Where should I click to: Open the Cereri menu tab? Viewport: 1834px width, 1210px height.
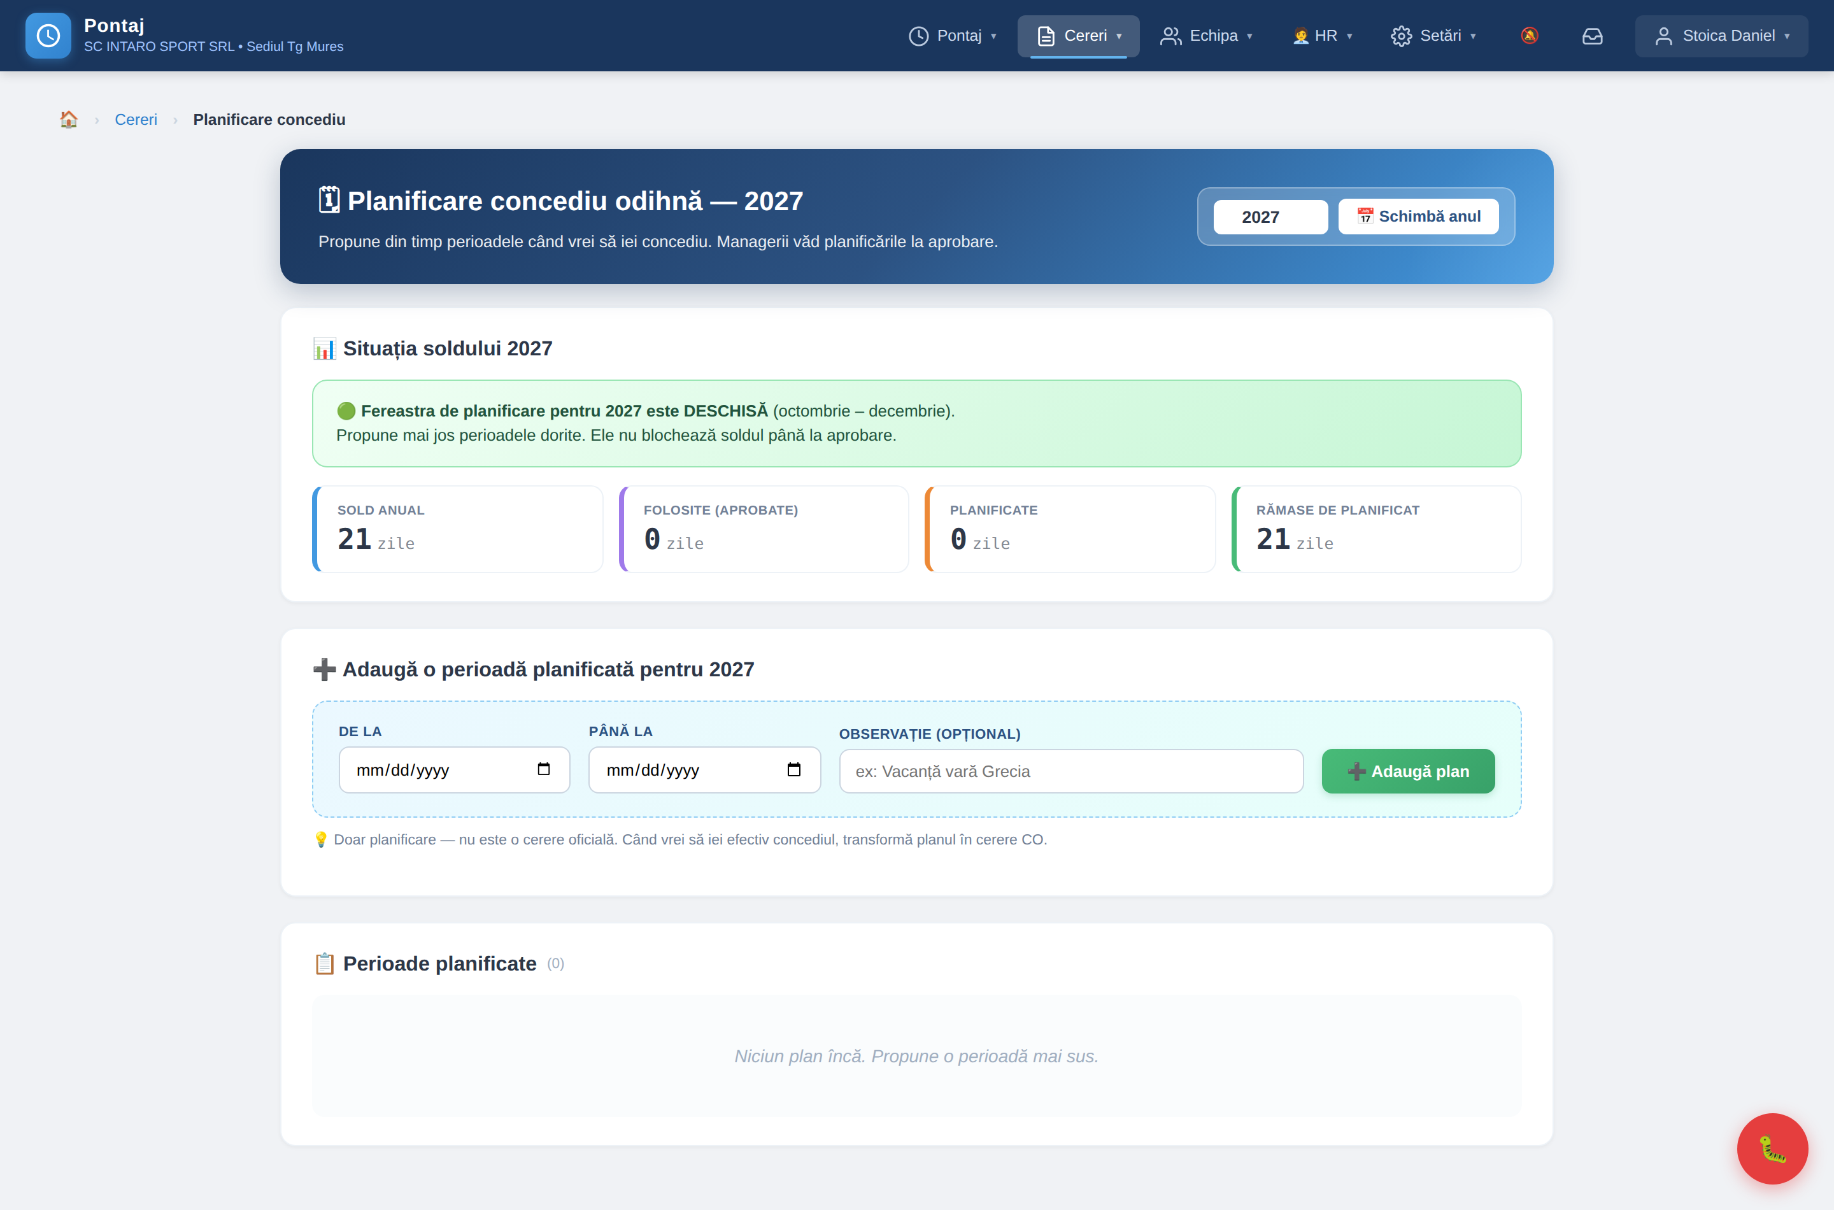1079,36
